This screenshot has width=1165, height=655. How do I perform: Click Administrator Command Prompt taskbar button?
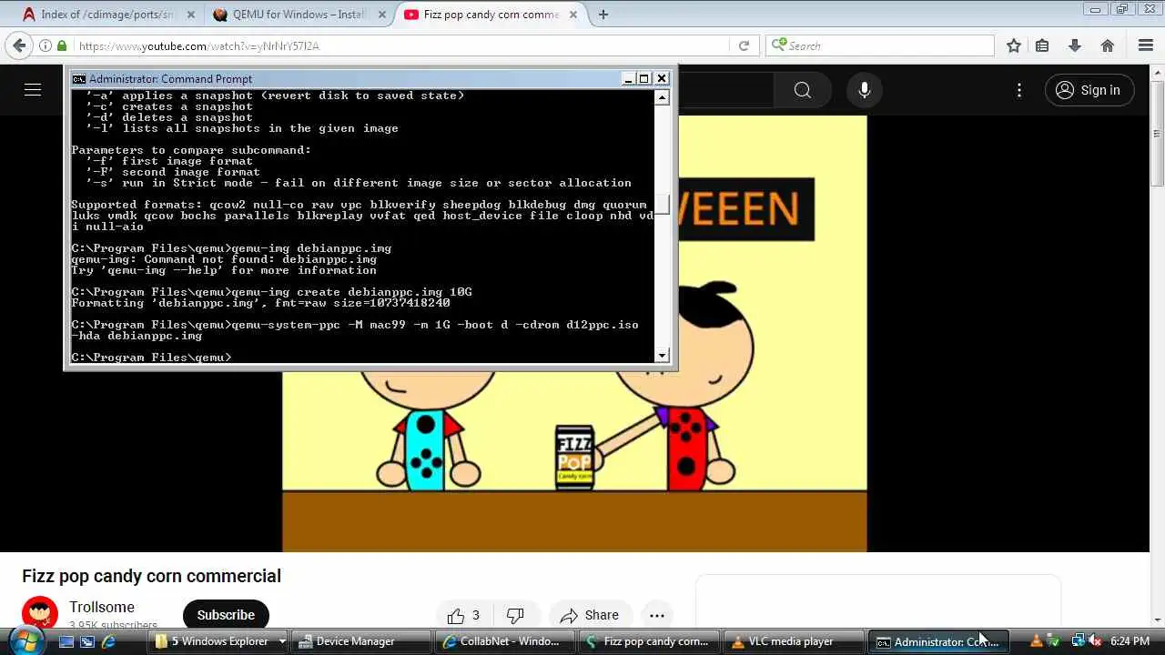coord(937,641)
